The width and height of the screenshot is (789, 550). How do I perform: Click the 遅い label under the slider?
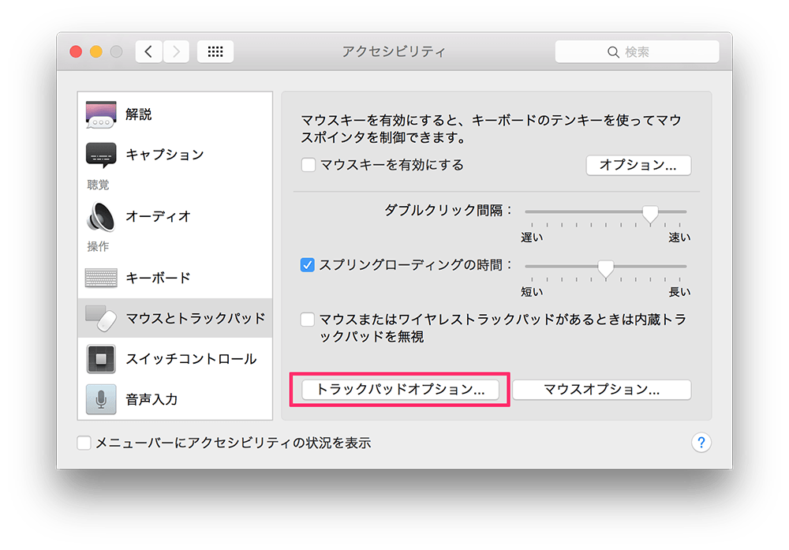click(x=532, y=237)
